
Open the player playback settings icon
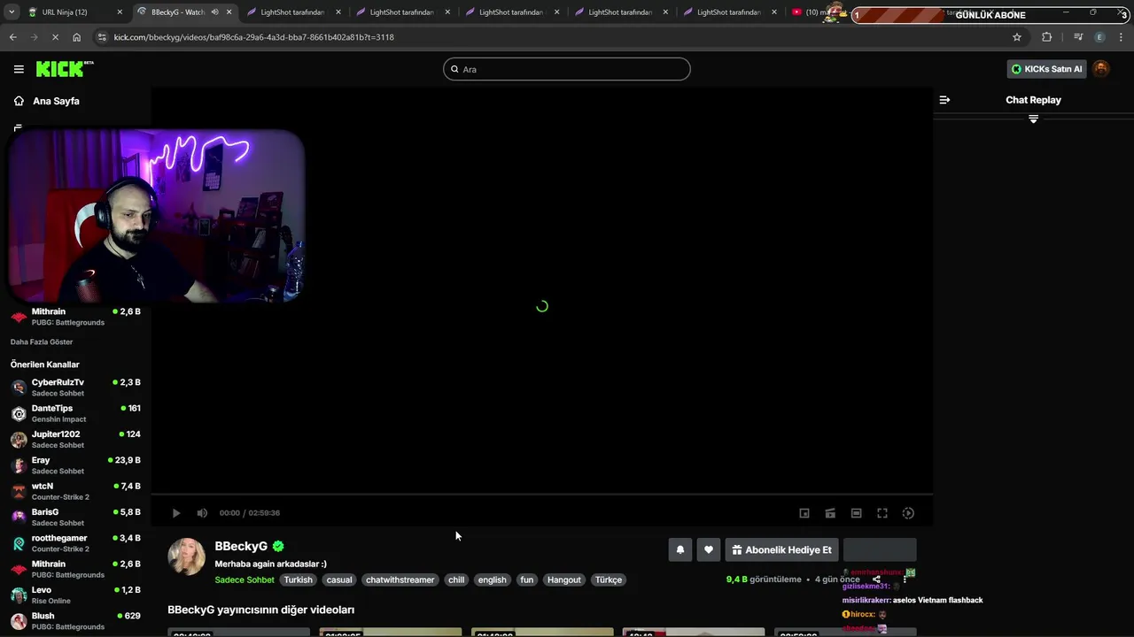coord(908,513)
